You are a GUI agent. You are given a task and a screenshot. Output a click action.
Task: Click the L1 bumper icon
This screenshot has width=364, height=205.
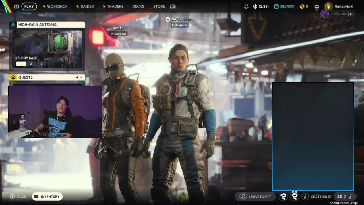(16, 6)
